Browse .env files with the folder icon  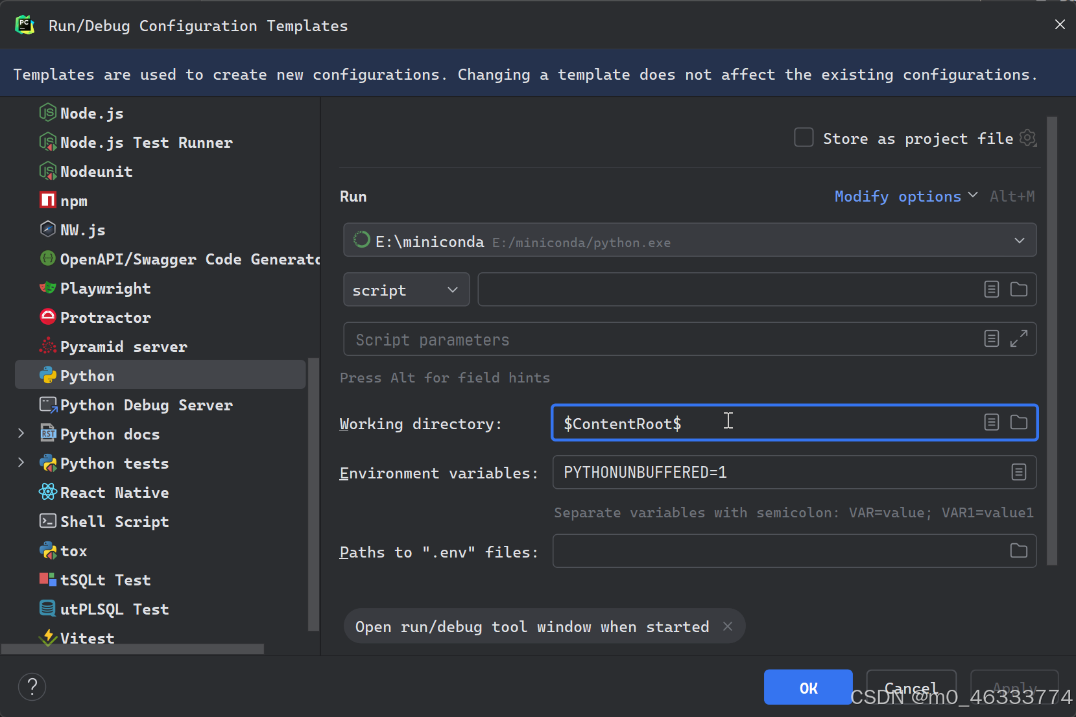click(1018, 550)
